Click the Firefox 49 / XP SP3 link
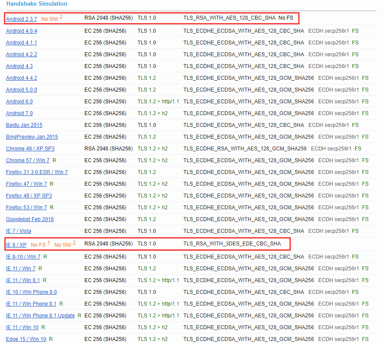Screen dimensions: 385x344 click(x=29, y=196)
